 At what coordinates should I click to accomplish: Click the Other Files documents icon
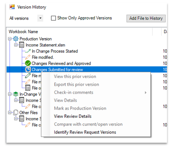[x=16, y=112]
